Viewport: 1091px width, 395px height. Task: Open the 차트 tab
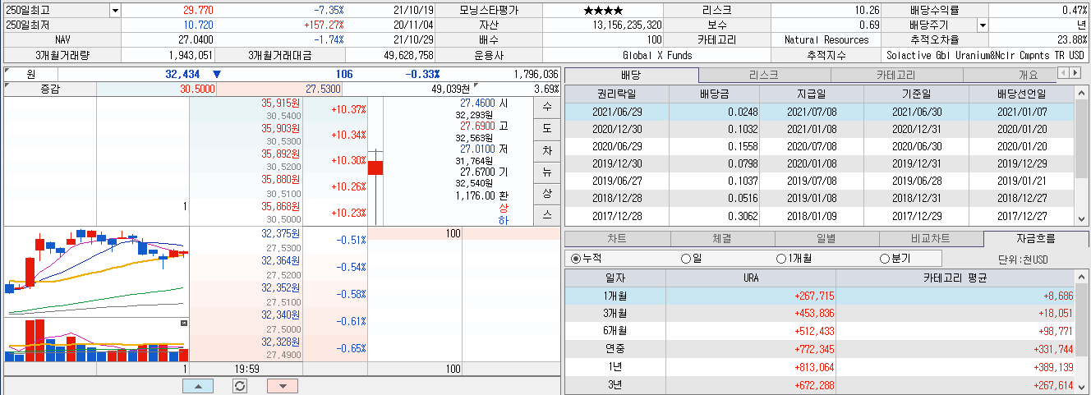point(617,239)
